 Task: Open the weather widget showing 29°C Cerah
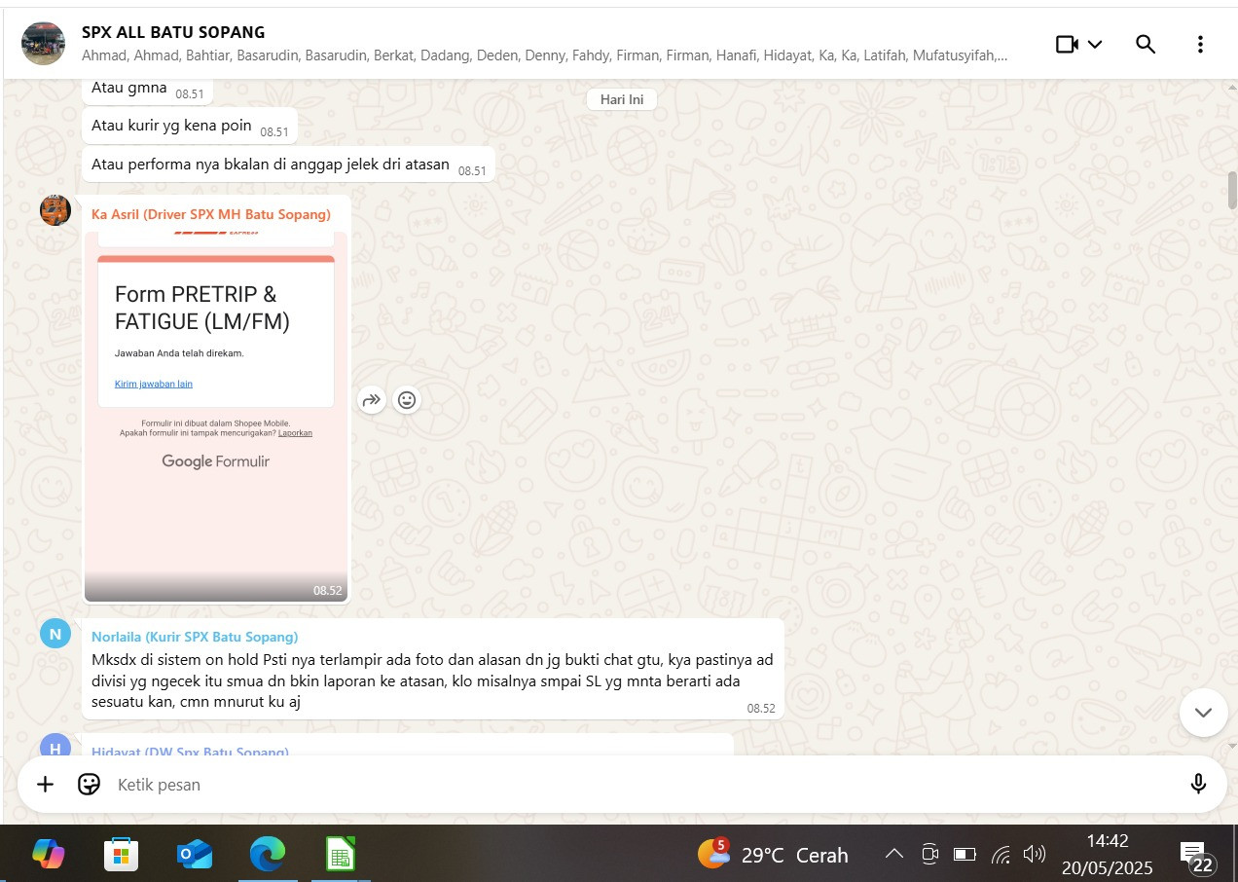click(x=773, y=854)
